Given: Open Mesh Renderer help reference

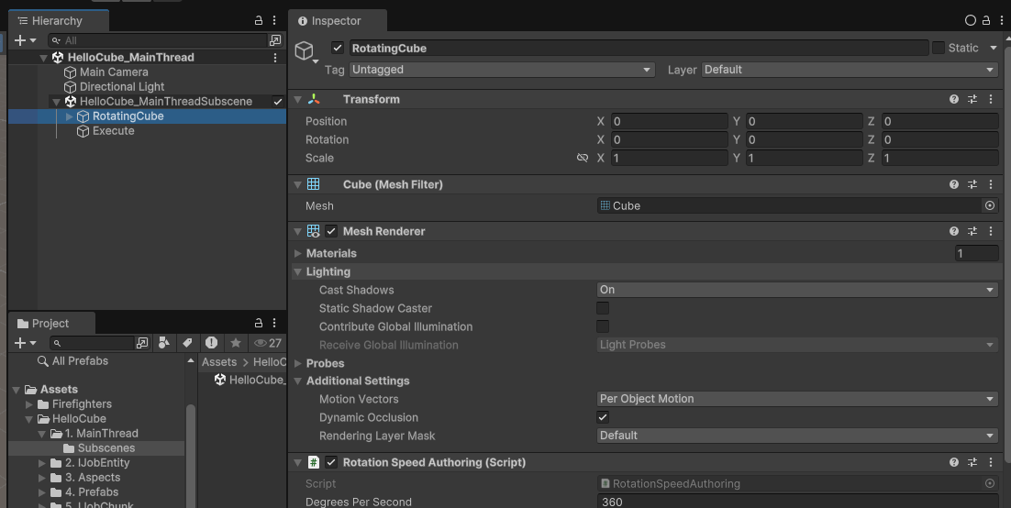Looking at the screenshot, I should click(953, 231).
